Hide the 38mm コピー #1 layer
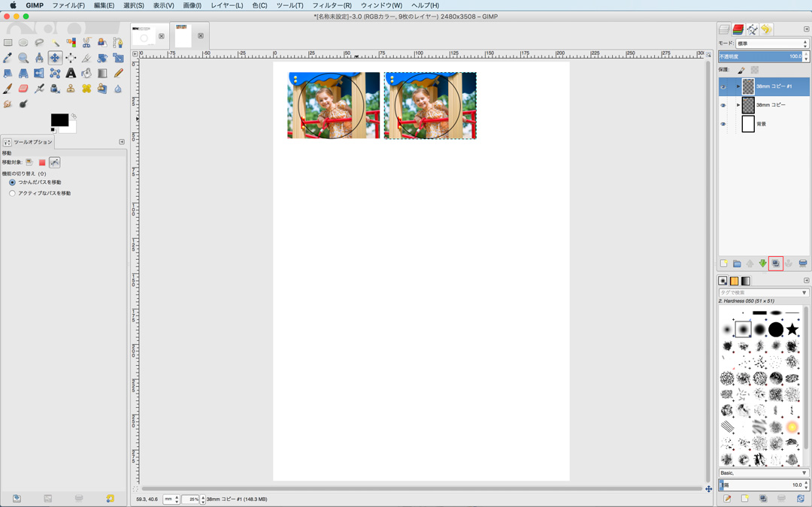The image size is (812, 507). pyautogui.click(x=723, y=86)
